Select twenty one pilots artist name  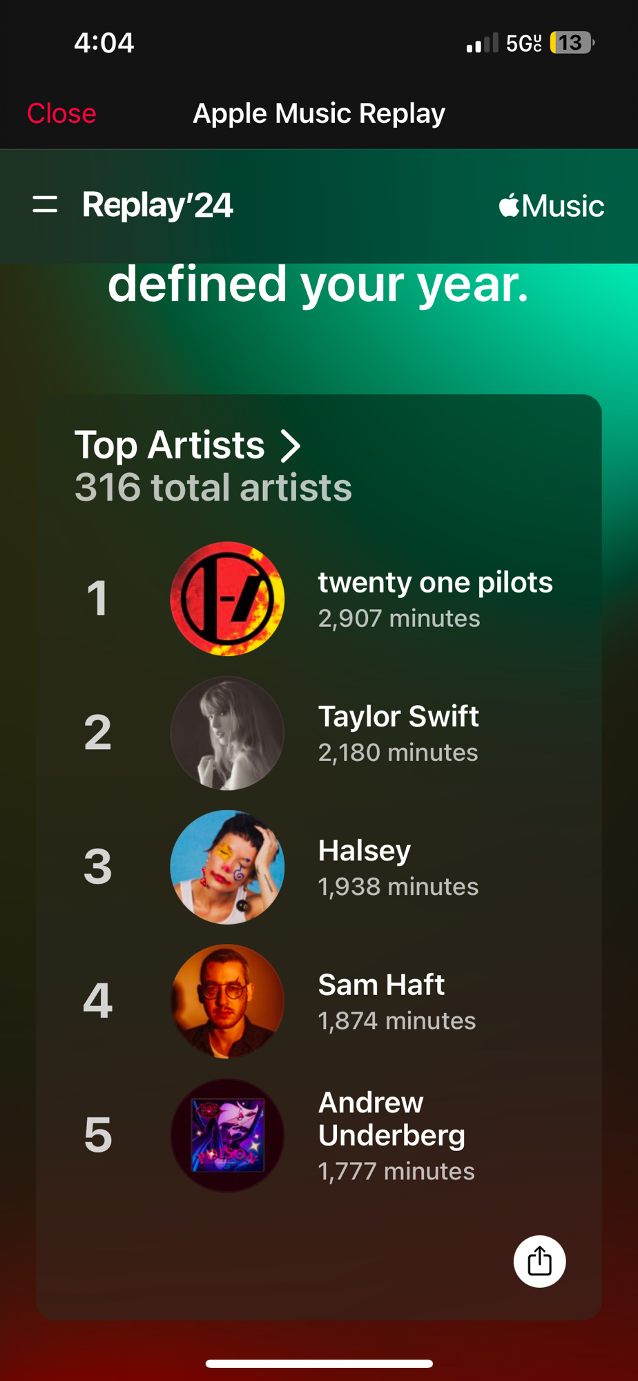click(435, 582)
